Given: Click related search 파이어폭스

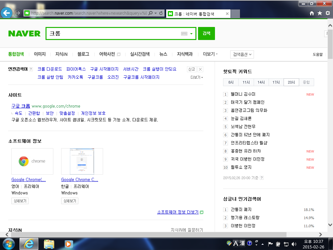Looking at the screenshot, I should [x=76, y=69].
